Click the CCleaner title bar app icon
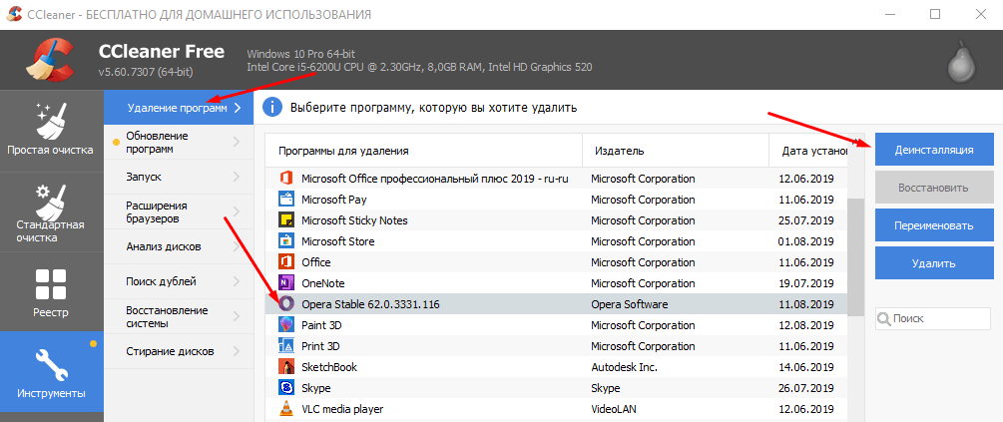The image size is (1003, 422). [14, 13]
